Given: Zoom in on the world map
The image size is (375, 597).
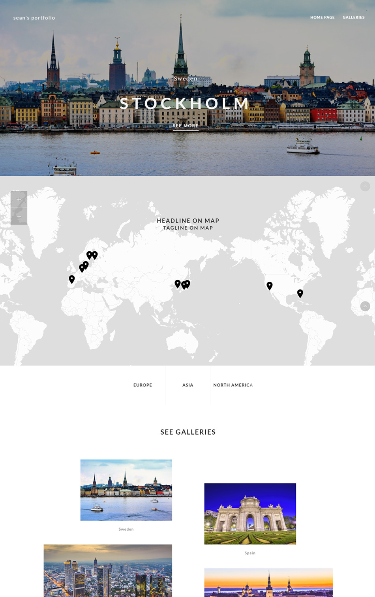Looking at the screenshot, I should [x=19, y=200].
